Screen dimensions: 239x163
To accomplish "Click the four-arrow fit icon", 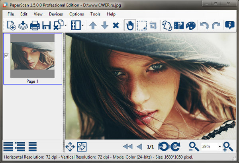I will 70,147.
